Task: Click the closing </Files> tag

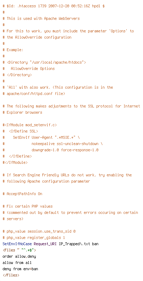Action: [x=11, y=275]
